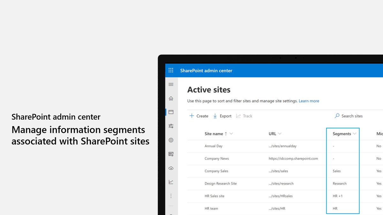Select the Annual Day site row

coord(285,146)
